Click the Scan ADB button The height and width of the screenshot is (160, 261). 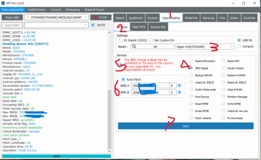point(12,17)
